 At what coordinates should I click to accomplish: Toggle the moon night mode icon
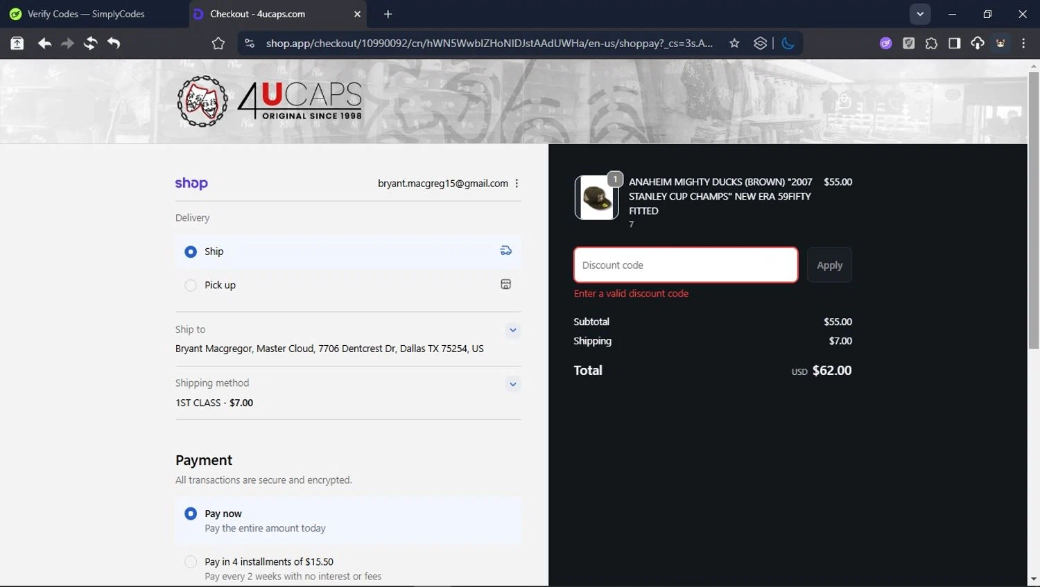[788, 44]
